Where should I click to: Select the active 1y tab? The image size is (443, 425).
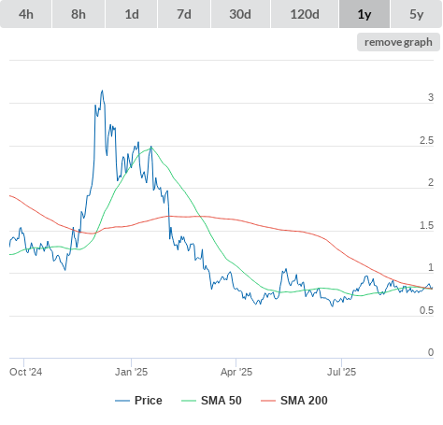[x=364, y=14]
